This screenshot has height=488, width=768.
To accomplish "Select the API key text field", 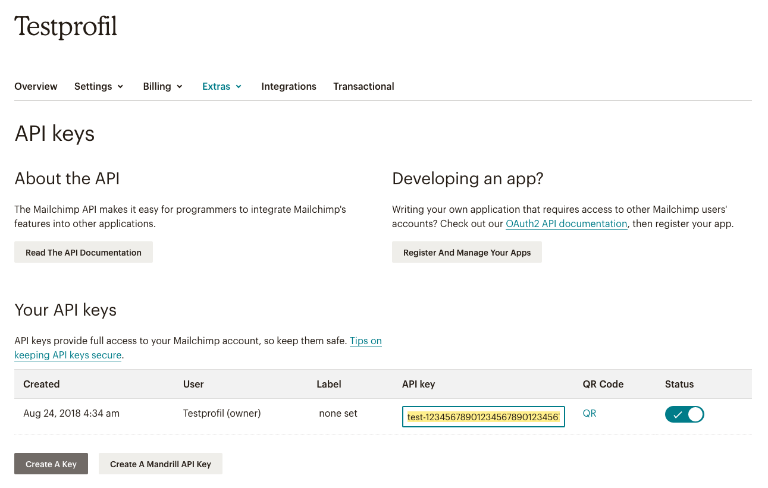I will (483, 417).
